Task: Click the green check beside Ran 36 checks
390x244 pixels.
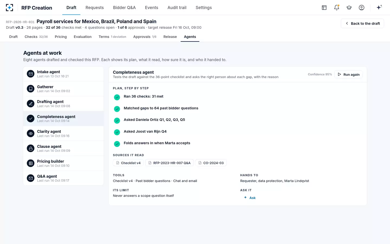Action: (x=117, y=97)
